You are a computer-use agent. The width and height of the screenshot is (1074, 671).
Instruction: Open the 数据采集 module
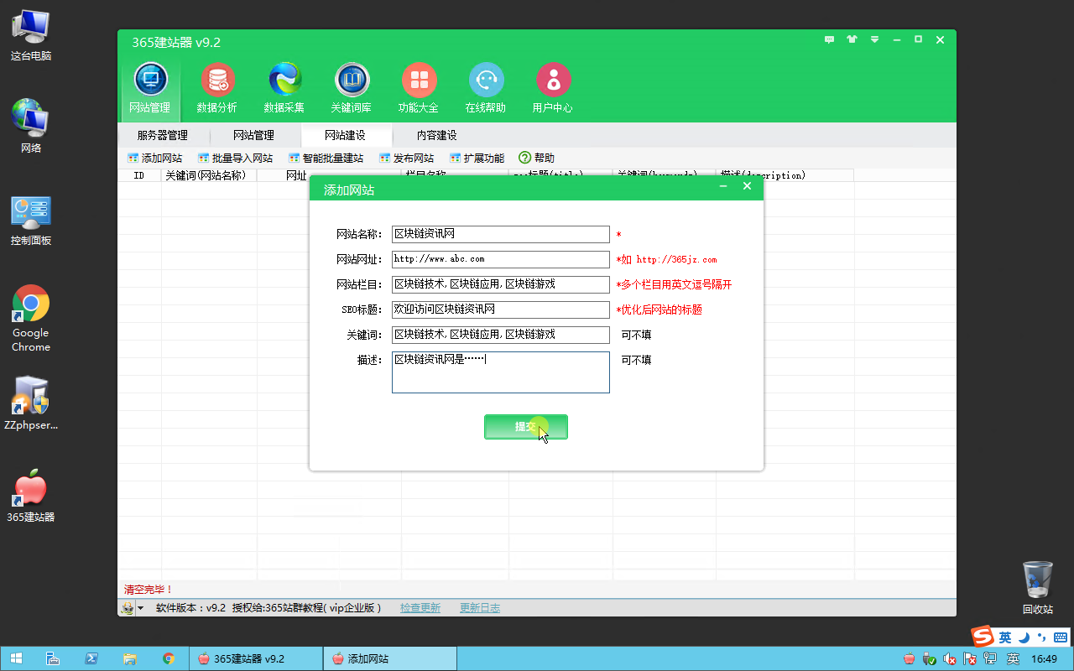pyautogui.click(x=284, y=89)
